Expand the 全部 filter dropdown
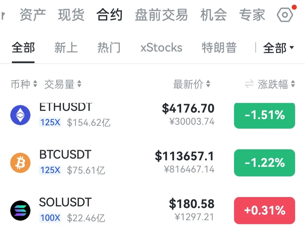This screenshot has width=305, height=239. click(278, 48)
